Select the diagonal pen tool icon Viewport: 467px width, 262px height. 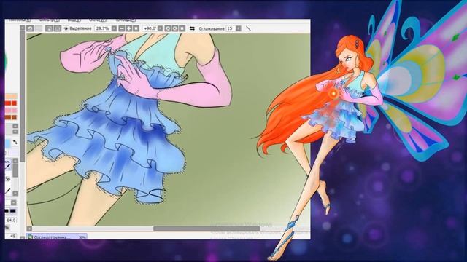[x=8, y=191]
